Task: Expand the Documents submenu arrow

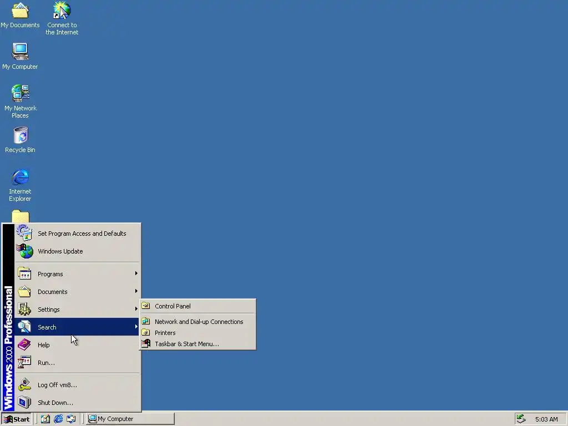Action: tap(136, 291)
